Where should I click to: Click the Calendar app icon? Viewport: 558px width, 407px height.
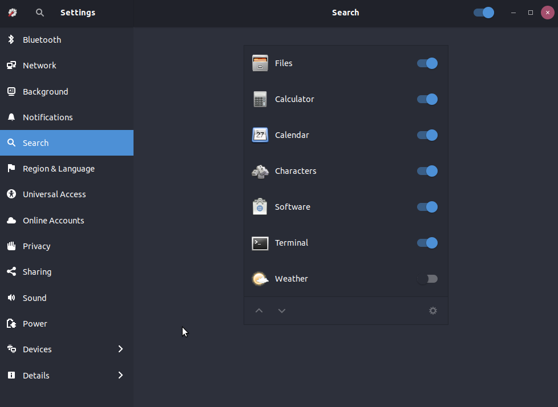pyautogui.click(x=260, y=135)
